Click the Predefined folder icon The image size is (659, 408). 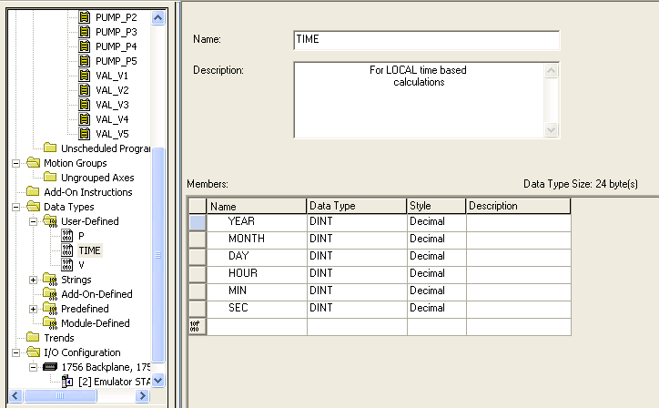50,309
